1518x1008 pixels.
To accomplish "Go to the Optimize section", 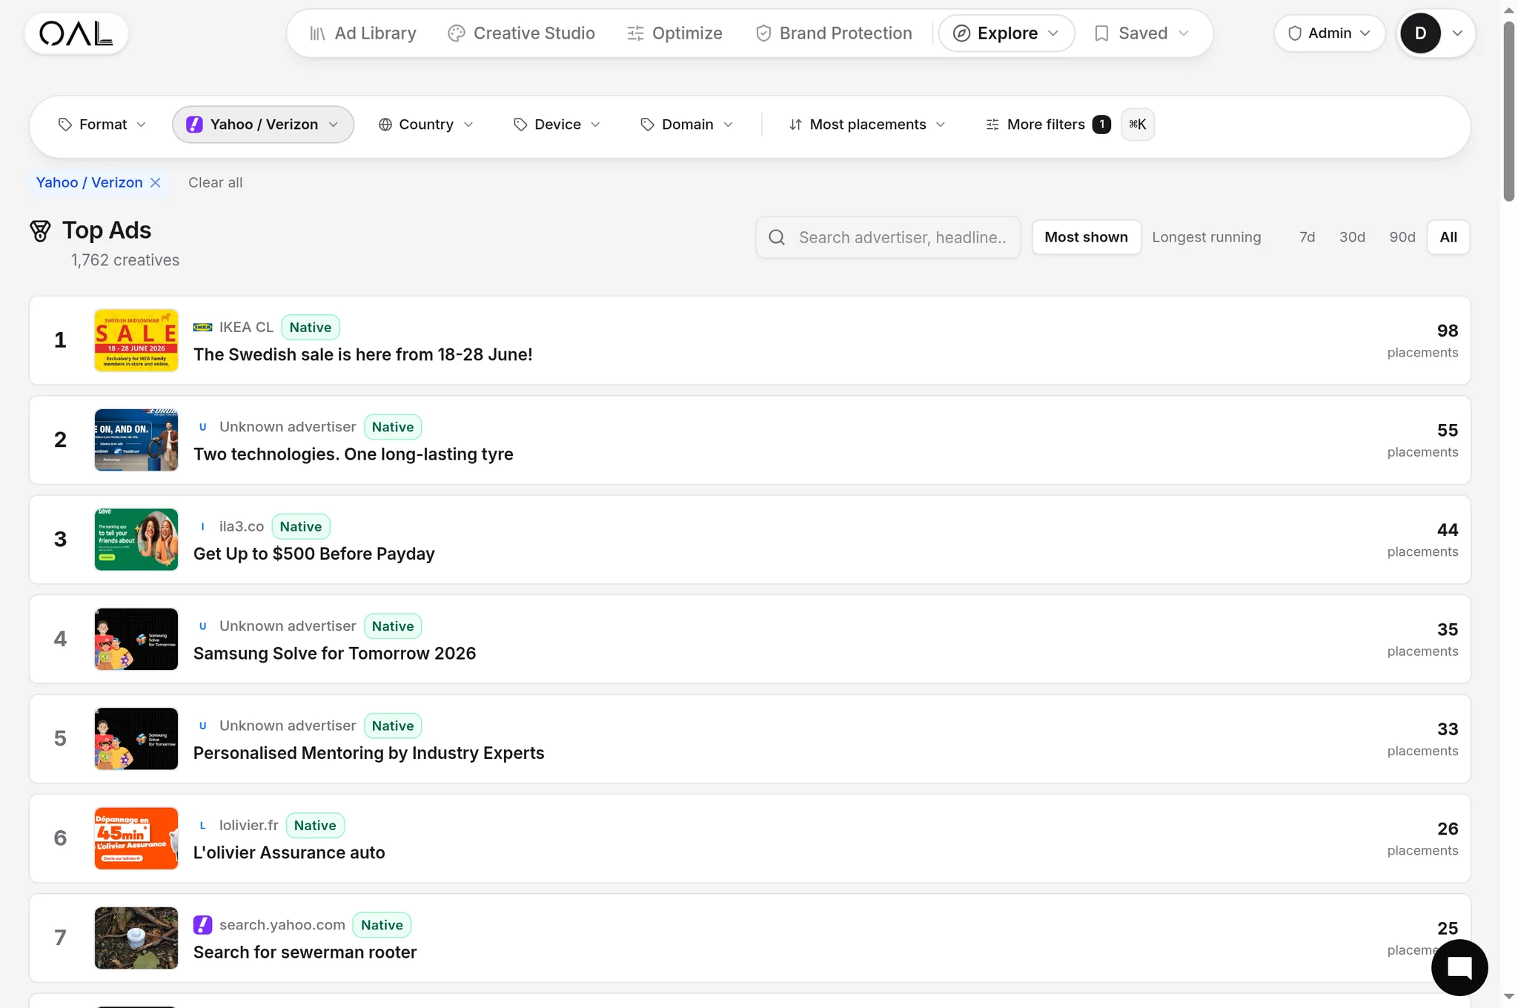I will 675,33.
